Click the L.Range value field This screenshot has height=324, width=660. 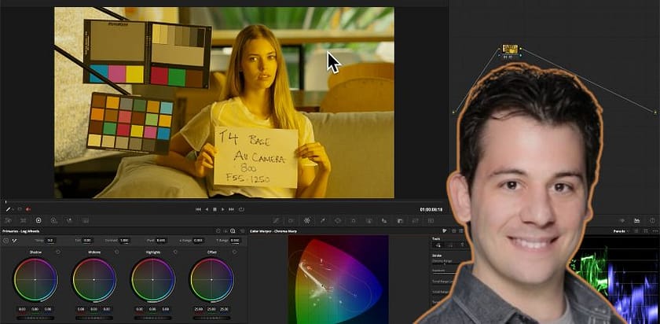[x=198, y=240]
